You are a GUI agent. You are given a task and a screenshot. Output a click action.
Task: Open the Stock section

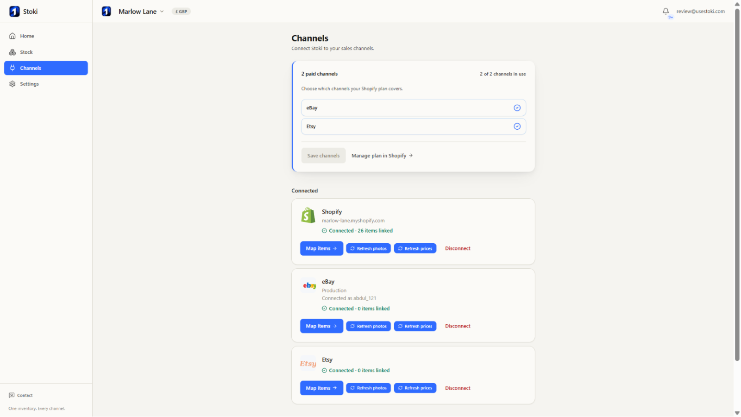pos(46,52)
